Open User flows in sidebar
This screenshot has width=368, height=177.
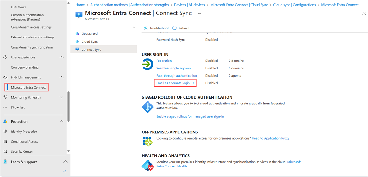[x=18, y=7]
